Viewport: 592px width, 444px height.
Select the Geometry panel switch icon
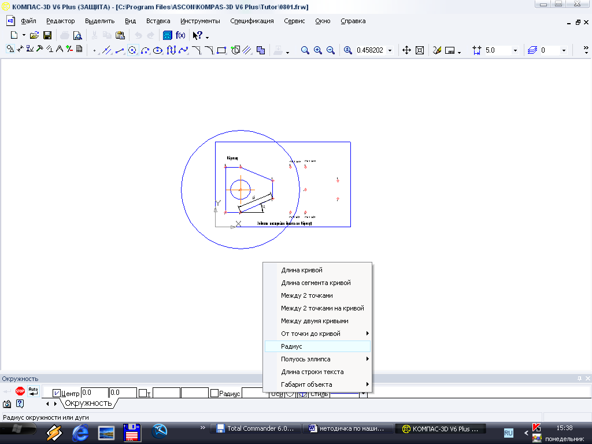10,49
